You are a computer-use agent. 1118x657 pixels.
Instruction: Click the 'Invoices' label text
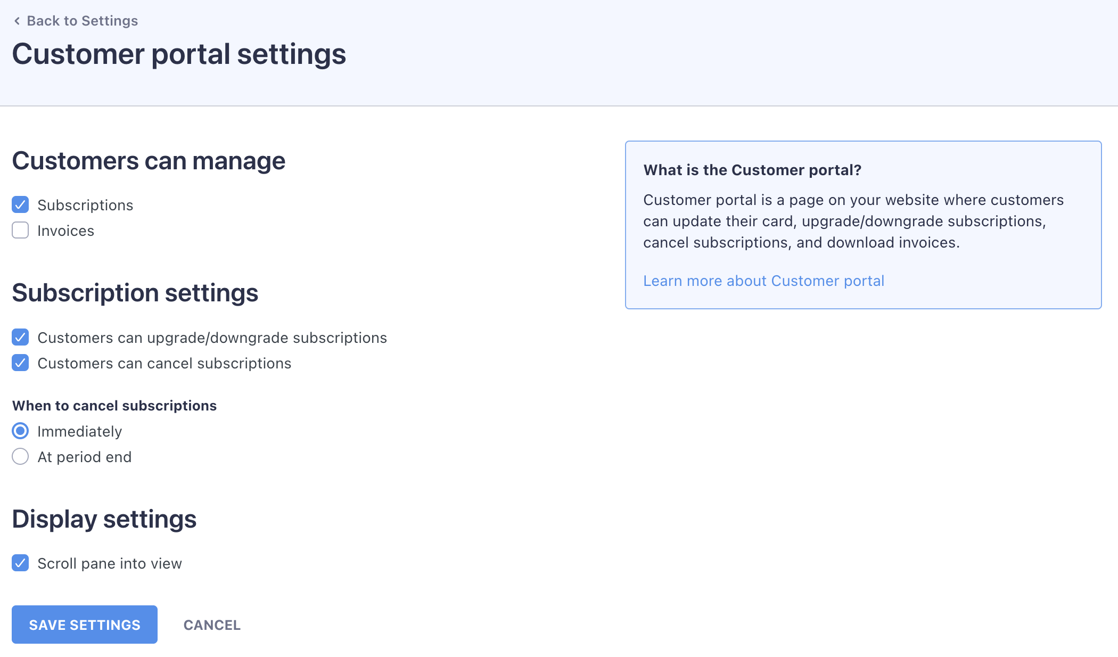tap(65, 231)
